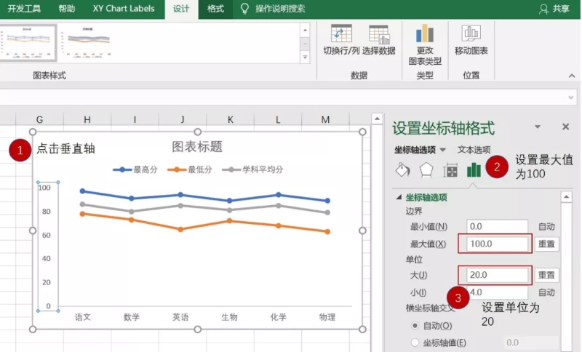This screenshot has width=582, height=352.
Task: Select the 自动(O) radio button
Action: click(415, 325)
